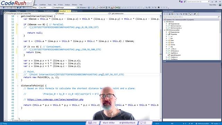Collapse distanceToPoint outlining at line 35
Screen dimensions: 222x125
click(x=18, y=86)
